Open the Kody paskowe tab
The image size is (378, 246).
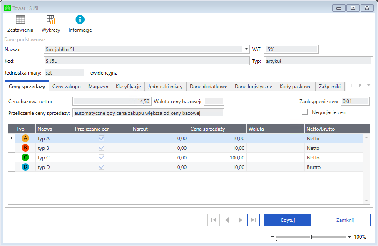point(296,87)
